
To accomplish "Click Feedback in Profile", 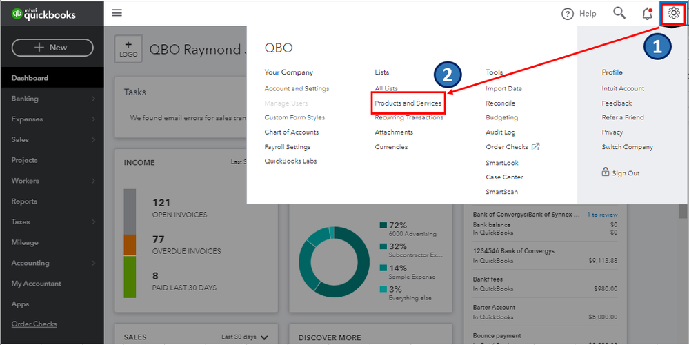I will coord(617,103).
